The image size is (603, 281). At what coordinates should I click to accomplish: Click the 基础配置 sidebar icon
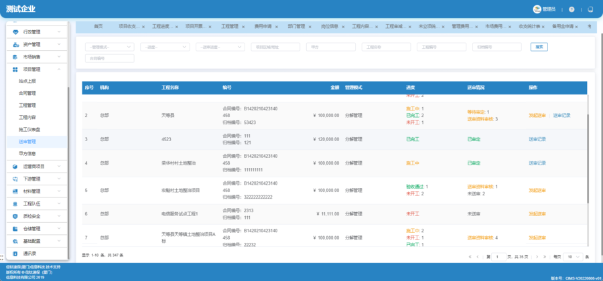15,241
